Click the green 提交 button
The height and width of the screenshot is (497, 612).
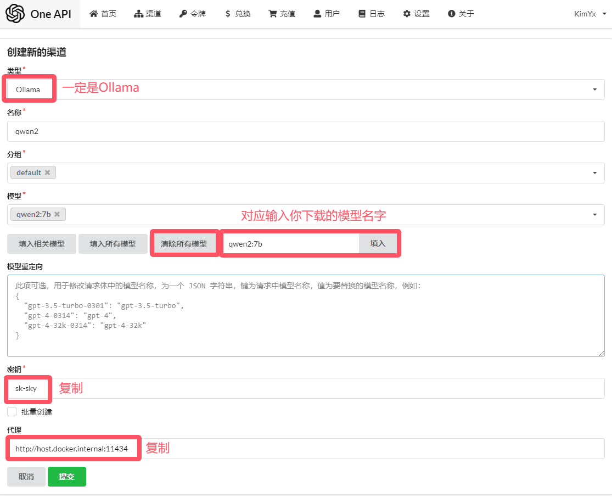tap(67, 477)
